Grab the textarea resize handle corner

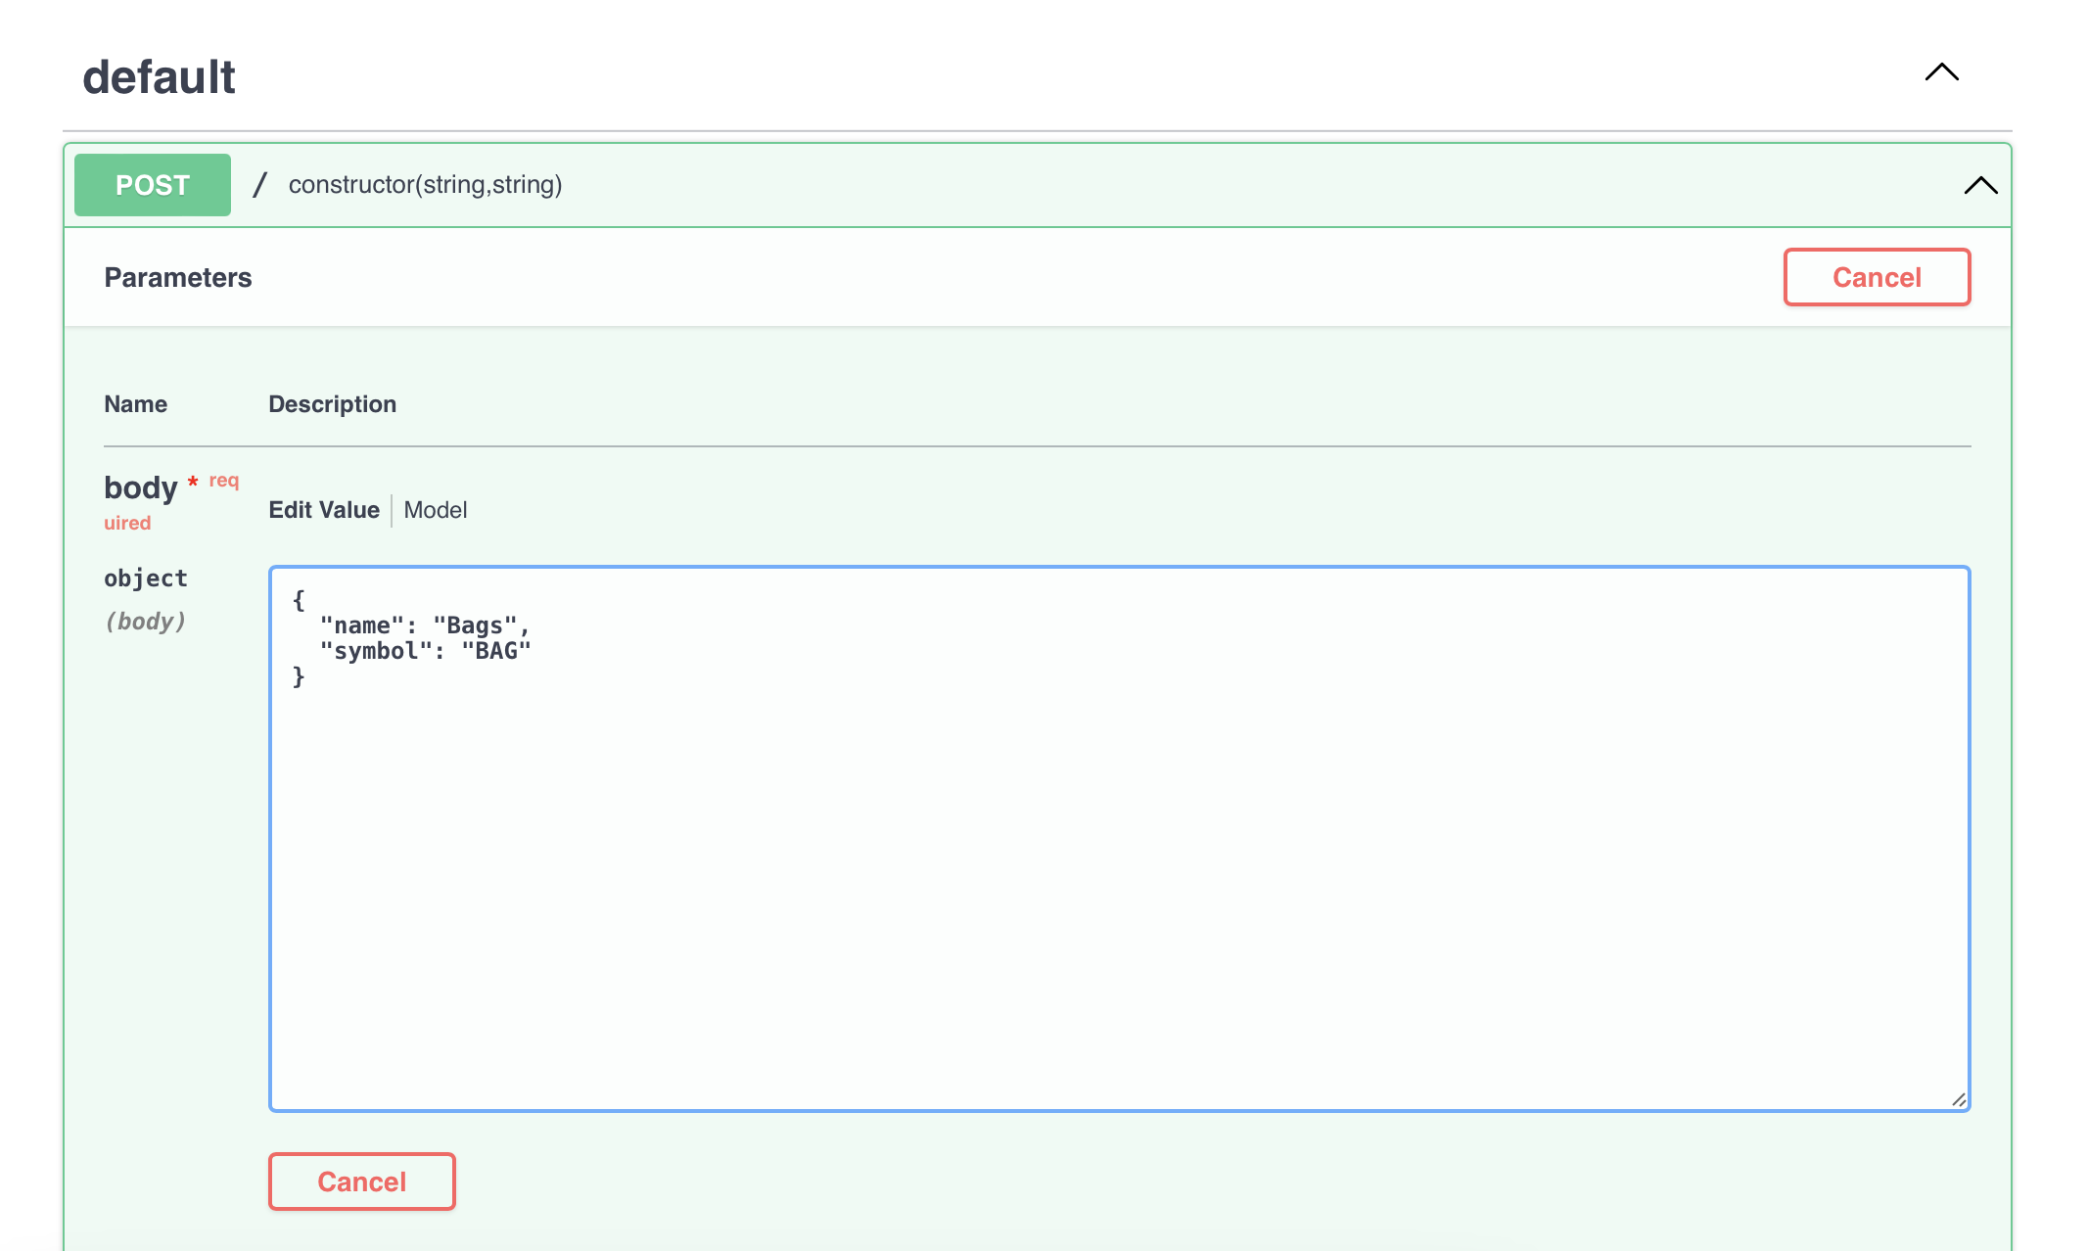tap(1958, 1099)
